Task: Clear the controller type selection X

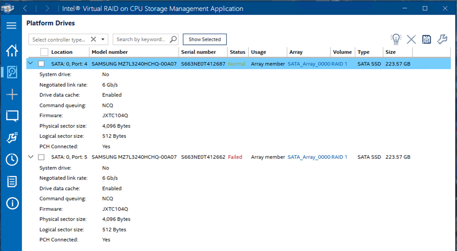Action: [93, 39]
